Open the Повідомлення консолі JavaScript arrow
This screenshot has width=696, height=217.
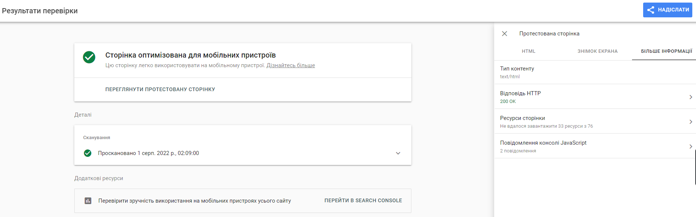pos(691,147)
